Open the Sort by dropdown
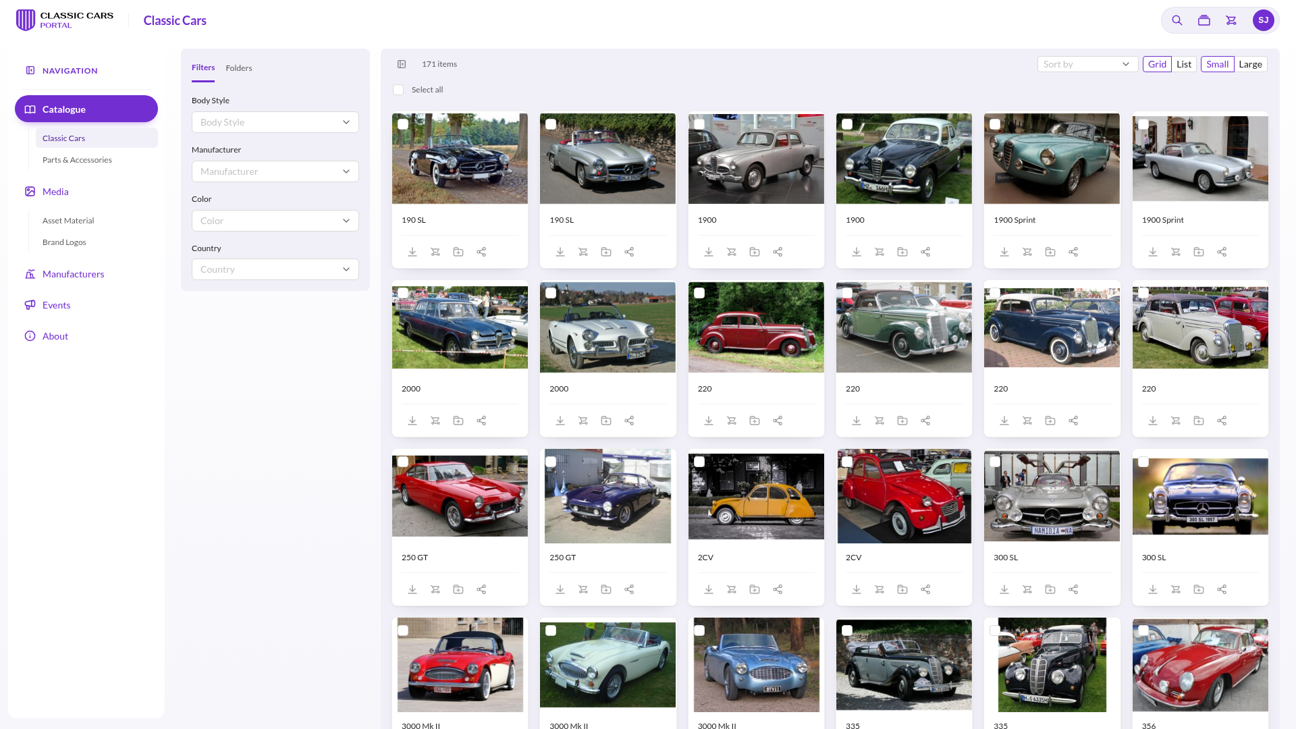 [x=1087, y=64]
